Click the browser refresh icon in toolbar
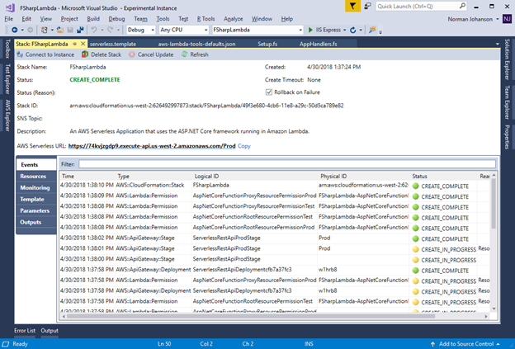This screenshot has width=515, height=349. pyautogui.click(x=352, y=30)
